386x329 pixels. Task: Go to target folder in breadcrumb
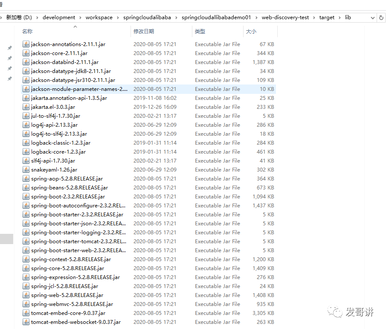point(327,17)
